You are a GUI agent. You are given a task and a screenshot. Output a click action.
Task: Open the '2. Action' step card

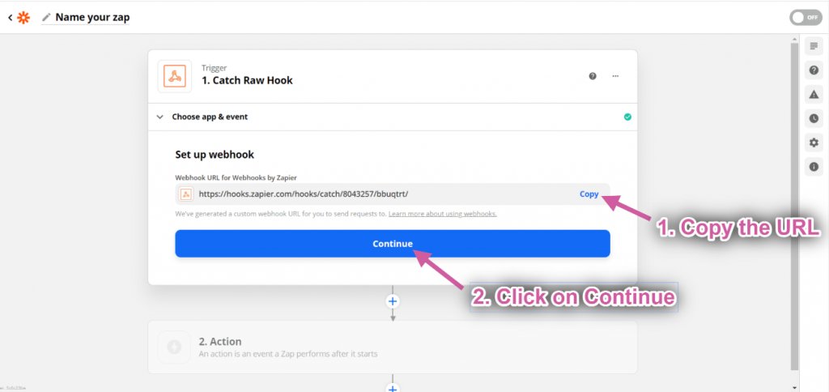coord(393,347)
